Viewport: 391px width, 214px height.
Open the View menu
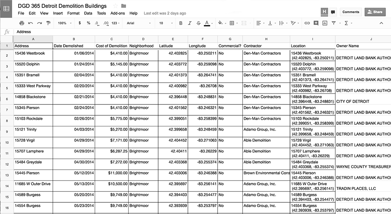point(44,13)
